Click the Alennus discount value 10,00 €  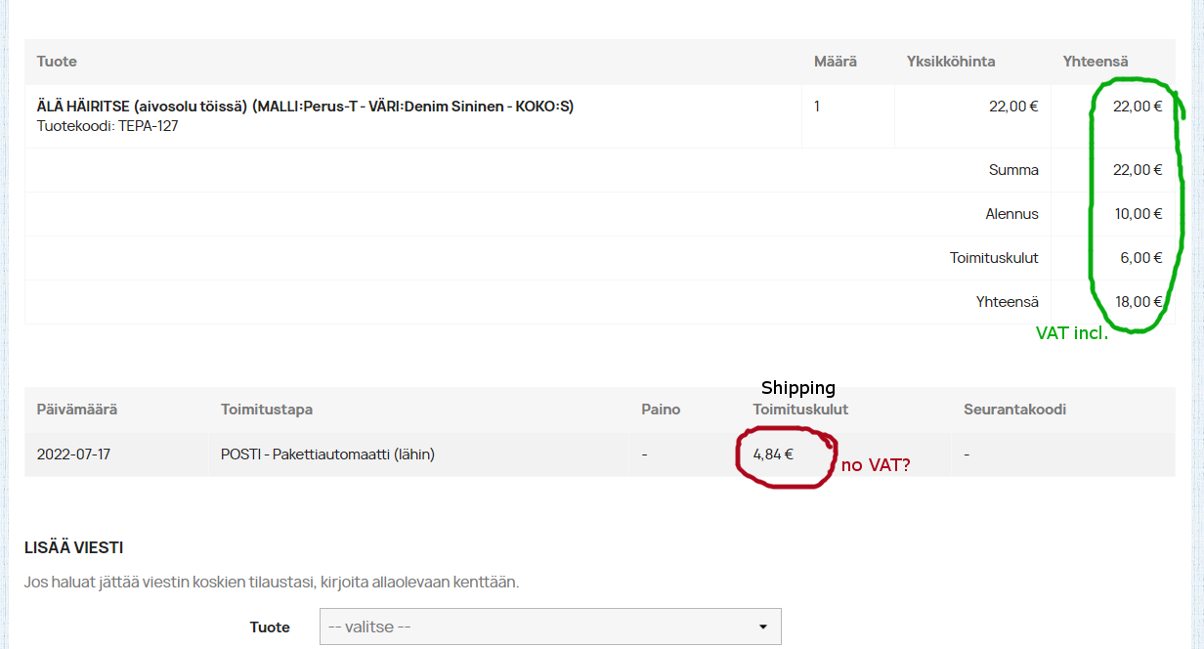[1139, 214]
